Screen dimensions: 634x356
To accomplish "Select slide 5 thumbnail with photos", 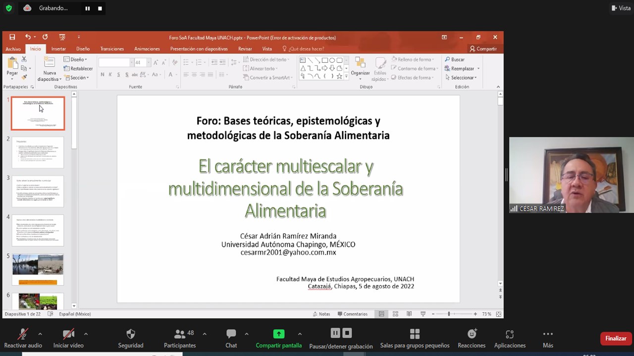I will tap(38, 269).
